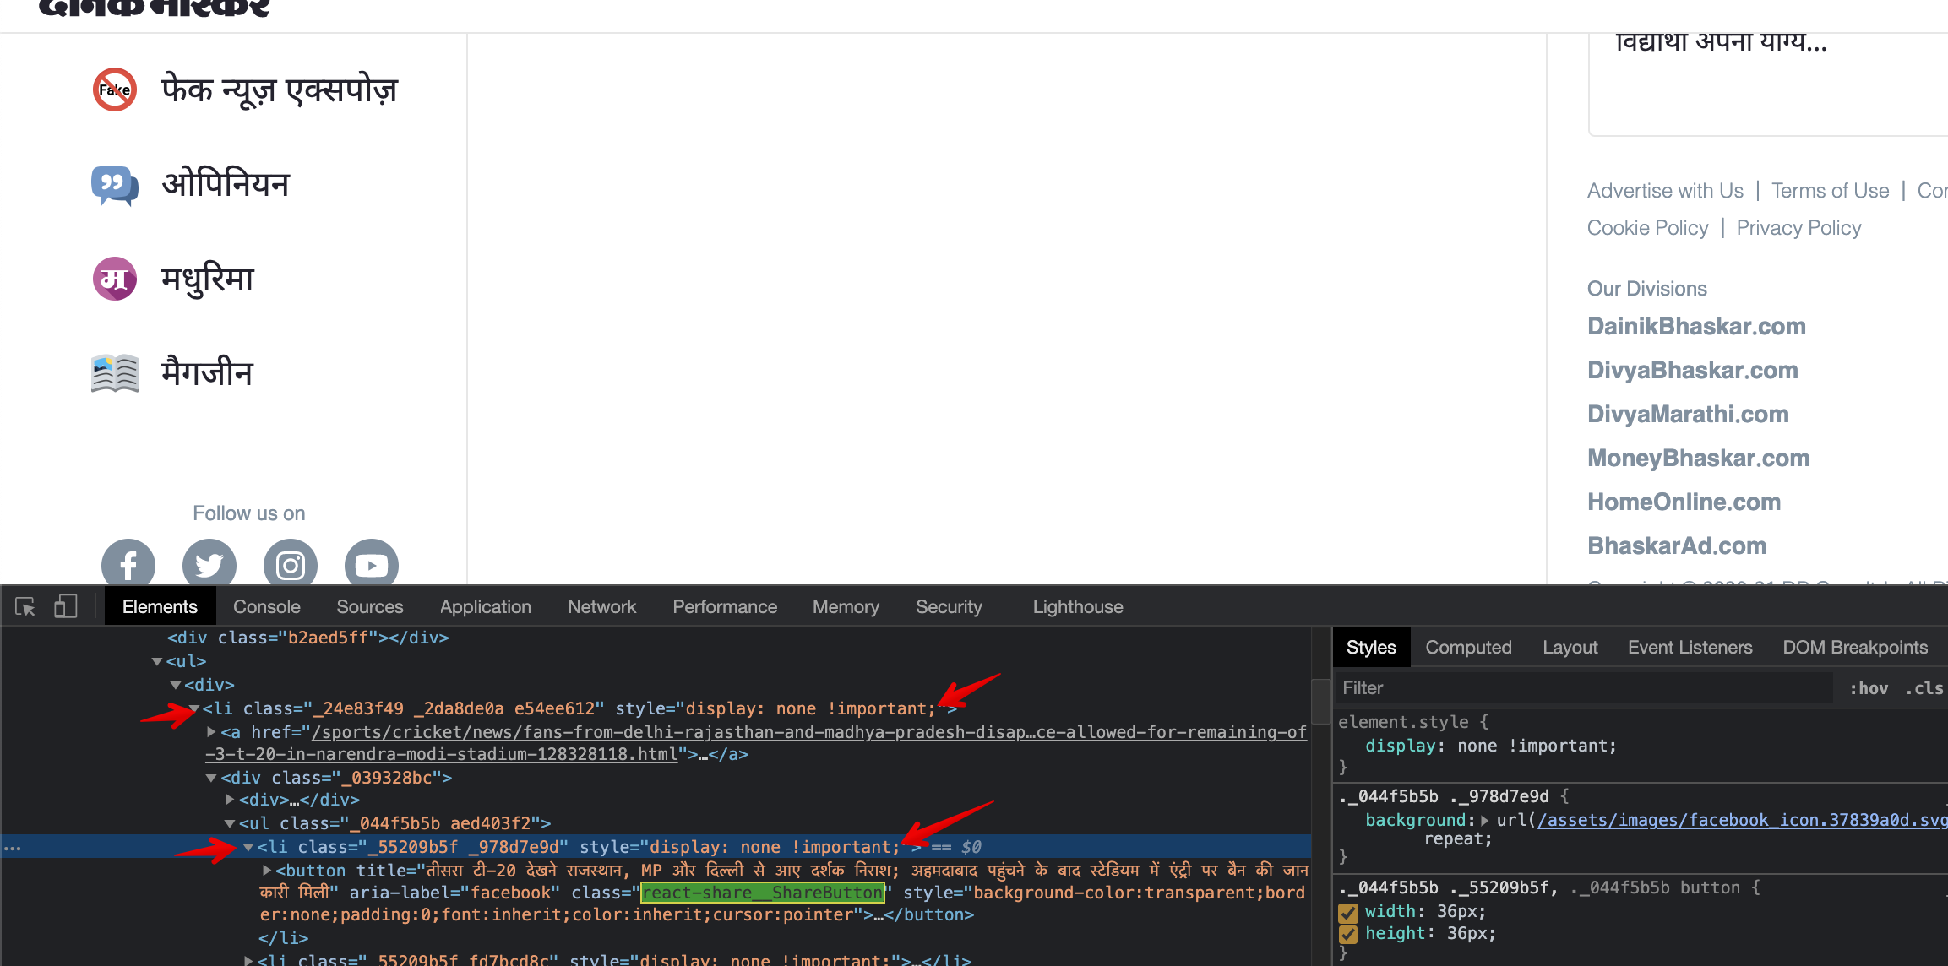Open the Magazine section icon
Image resolution: width=1948 pixels, height=966 pixels.
[114, 372]
